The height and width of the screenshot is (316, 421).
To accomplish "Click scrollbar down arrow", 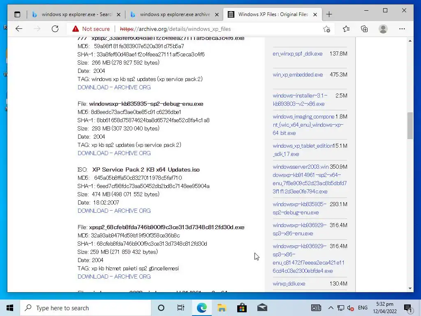I will click(410, 288).
